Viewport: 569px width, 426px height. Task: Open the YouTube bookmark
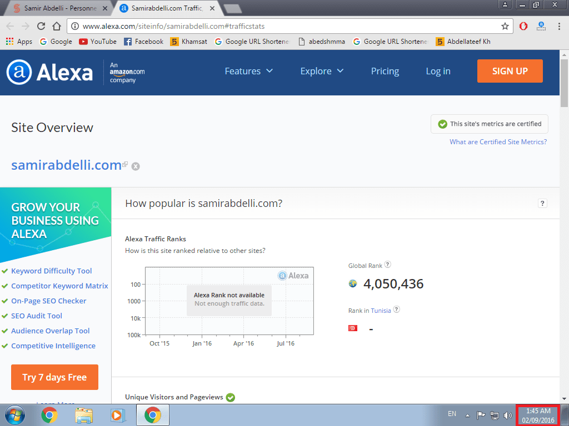[x=98, y=42]
